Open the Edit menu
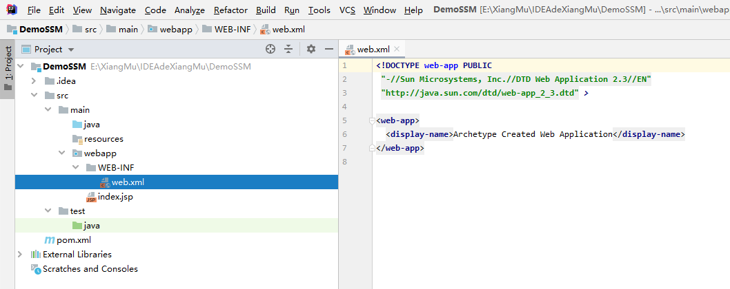Image resolution: width=730 pixels, height=289 pixels. click(x=57, y=10)
